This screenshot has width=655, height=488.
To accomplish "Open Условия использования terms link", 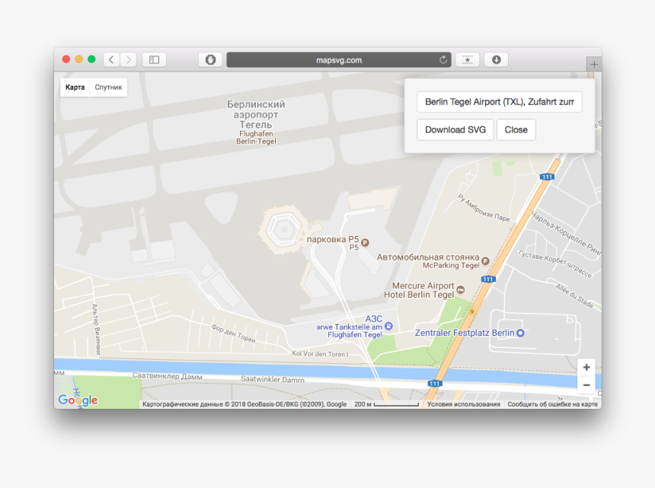I will point(464,404).
